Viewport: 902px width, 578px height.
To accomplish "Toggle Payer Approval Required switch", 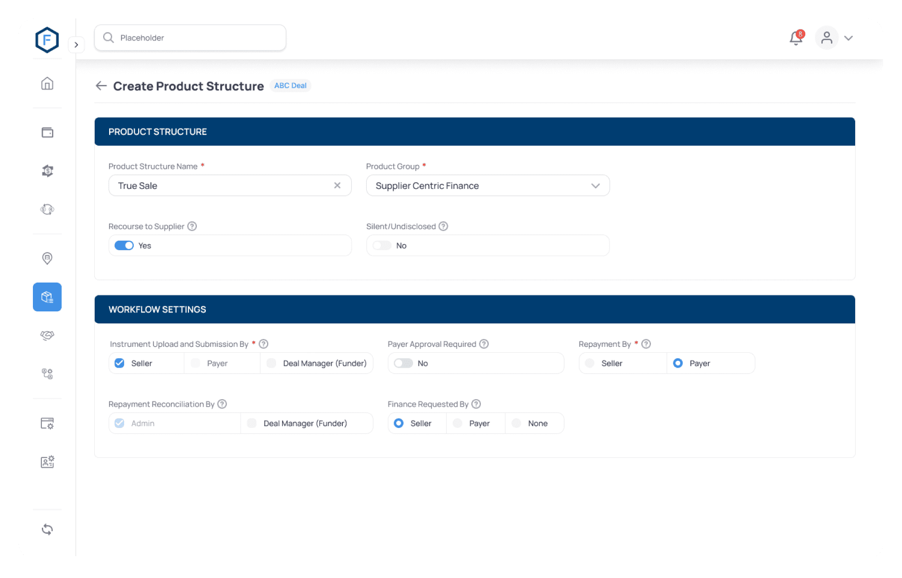I will pos(403,363).
